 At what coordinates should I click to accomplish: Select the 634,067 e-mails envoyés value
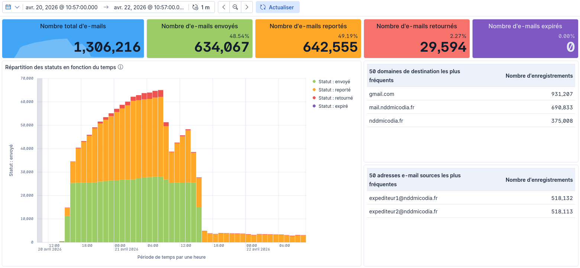pos(222,47)
